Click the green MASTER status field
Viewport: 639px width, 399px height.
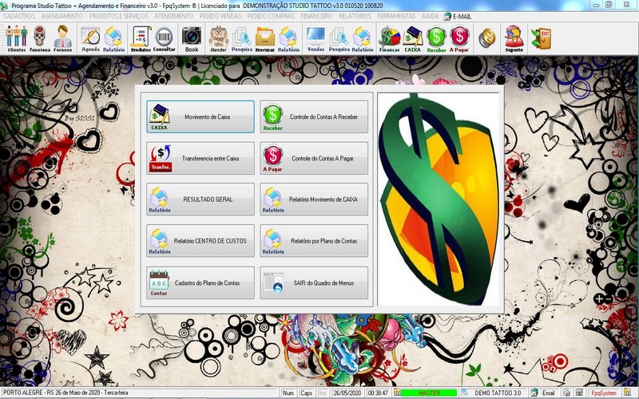point(429,393)
